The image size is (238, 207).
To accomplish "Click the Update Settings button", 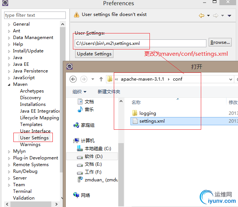I will [x=94, y=54].
